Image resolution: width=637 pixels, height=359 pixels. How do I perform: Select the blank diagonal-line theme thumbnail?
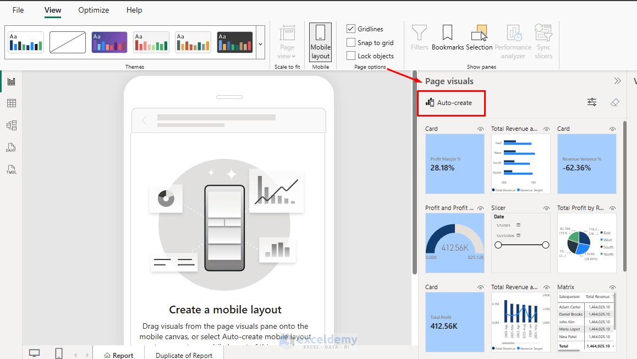[68, 42]
